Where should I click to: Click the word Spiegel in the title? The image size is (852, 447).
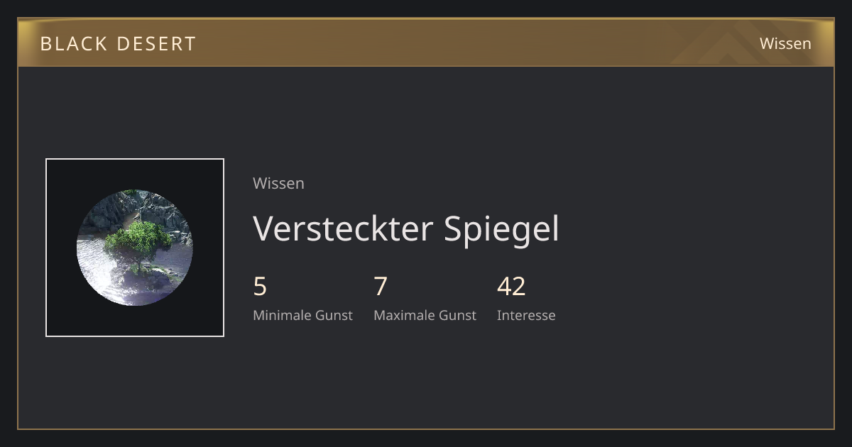click(x=501, y=229)
